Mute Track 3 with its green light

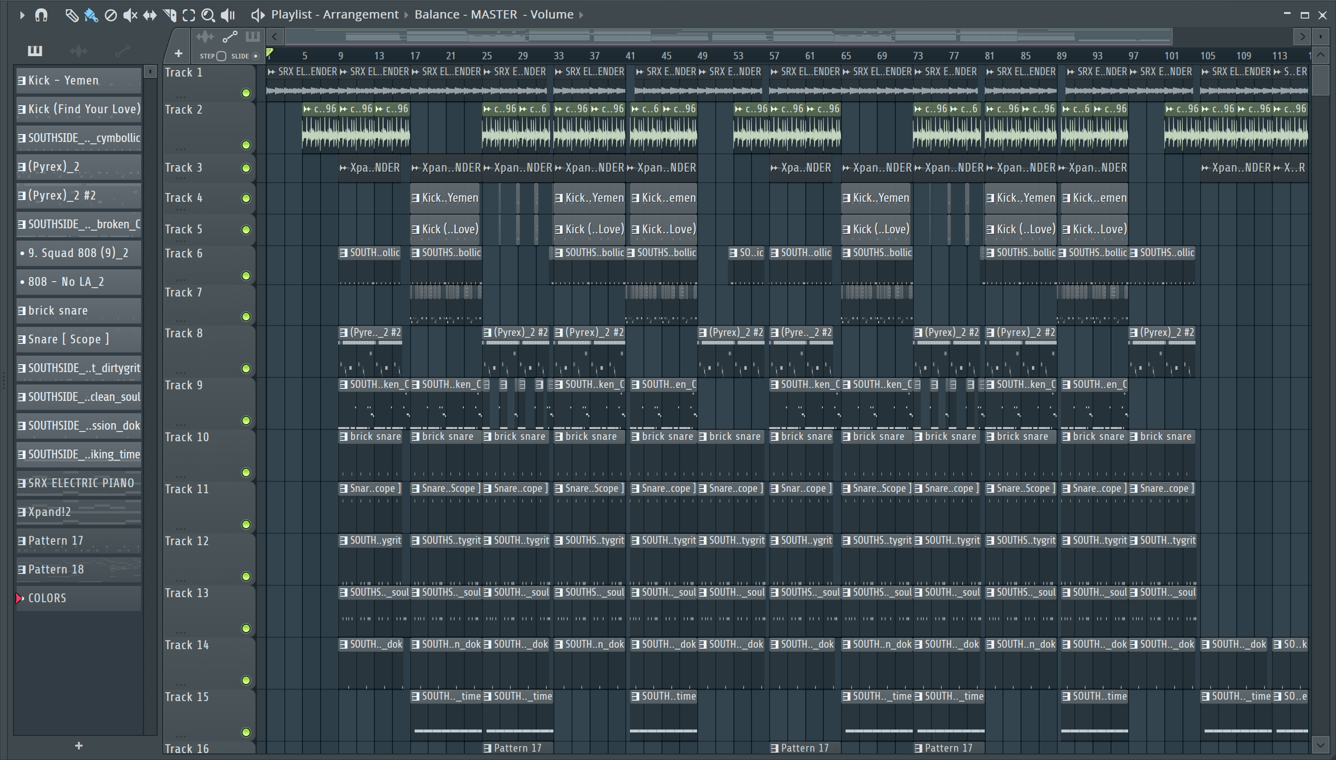(x=246, y=168)
